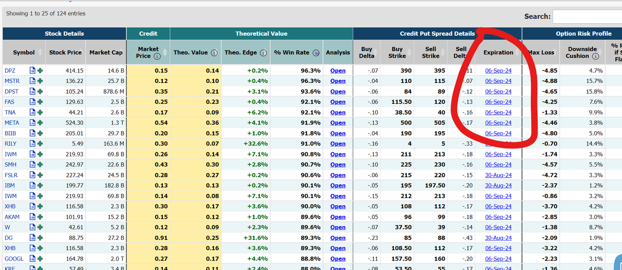The height and width of the screenshot is (270, 622).
Task: Click the info icon beside % Win Rate
Action: (x=315, y=52)
